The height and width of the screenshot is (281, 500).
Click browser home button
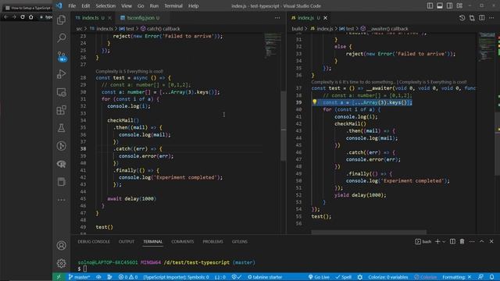click(x=31, y=17)
